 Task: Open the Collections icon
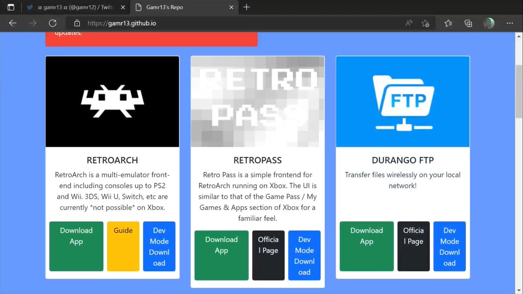pyautogui.click(x=469, y=23)
